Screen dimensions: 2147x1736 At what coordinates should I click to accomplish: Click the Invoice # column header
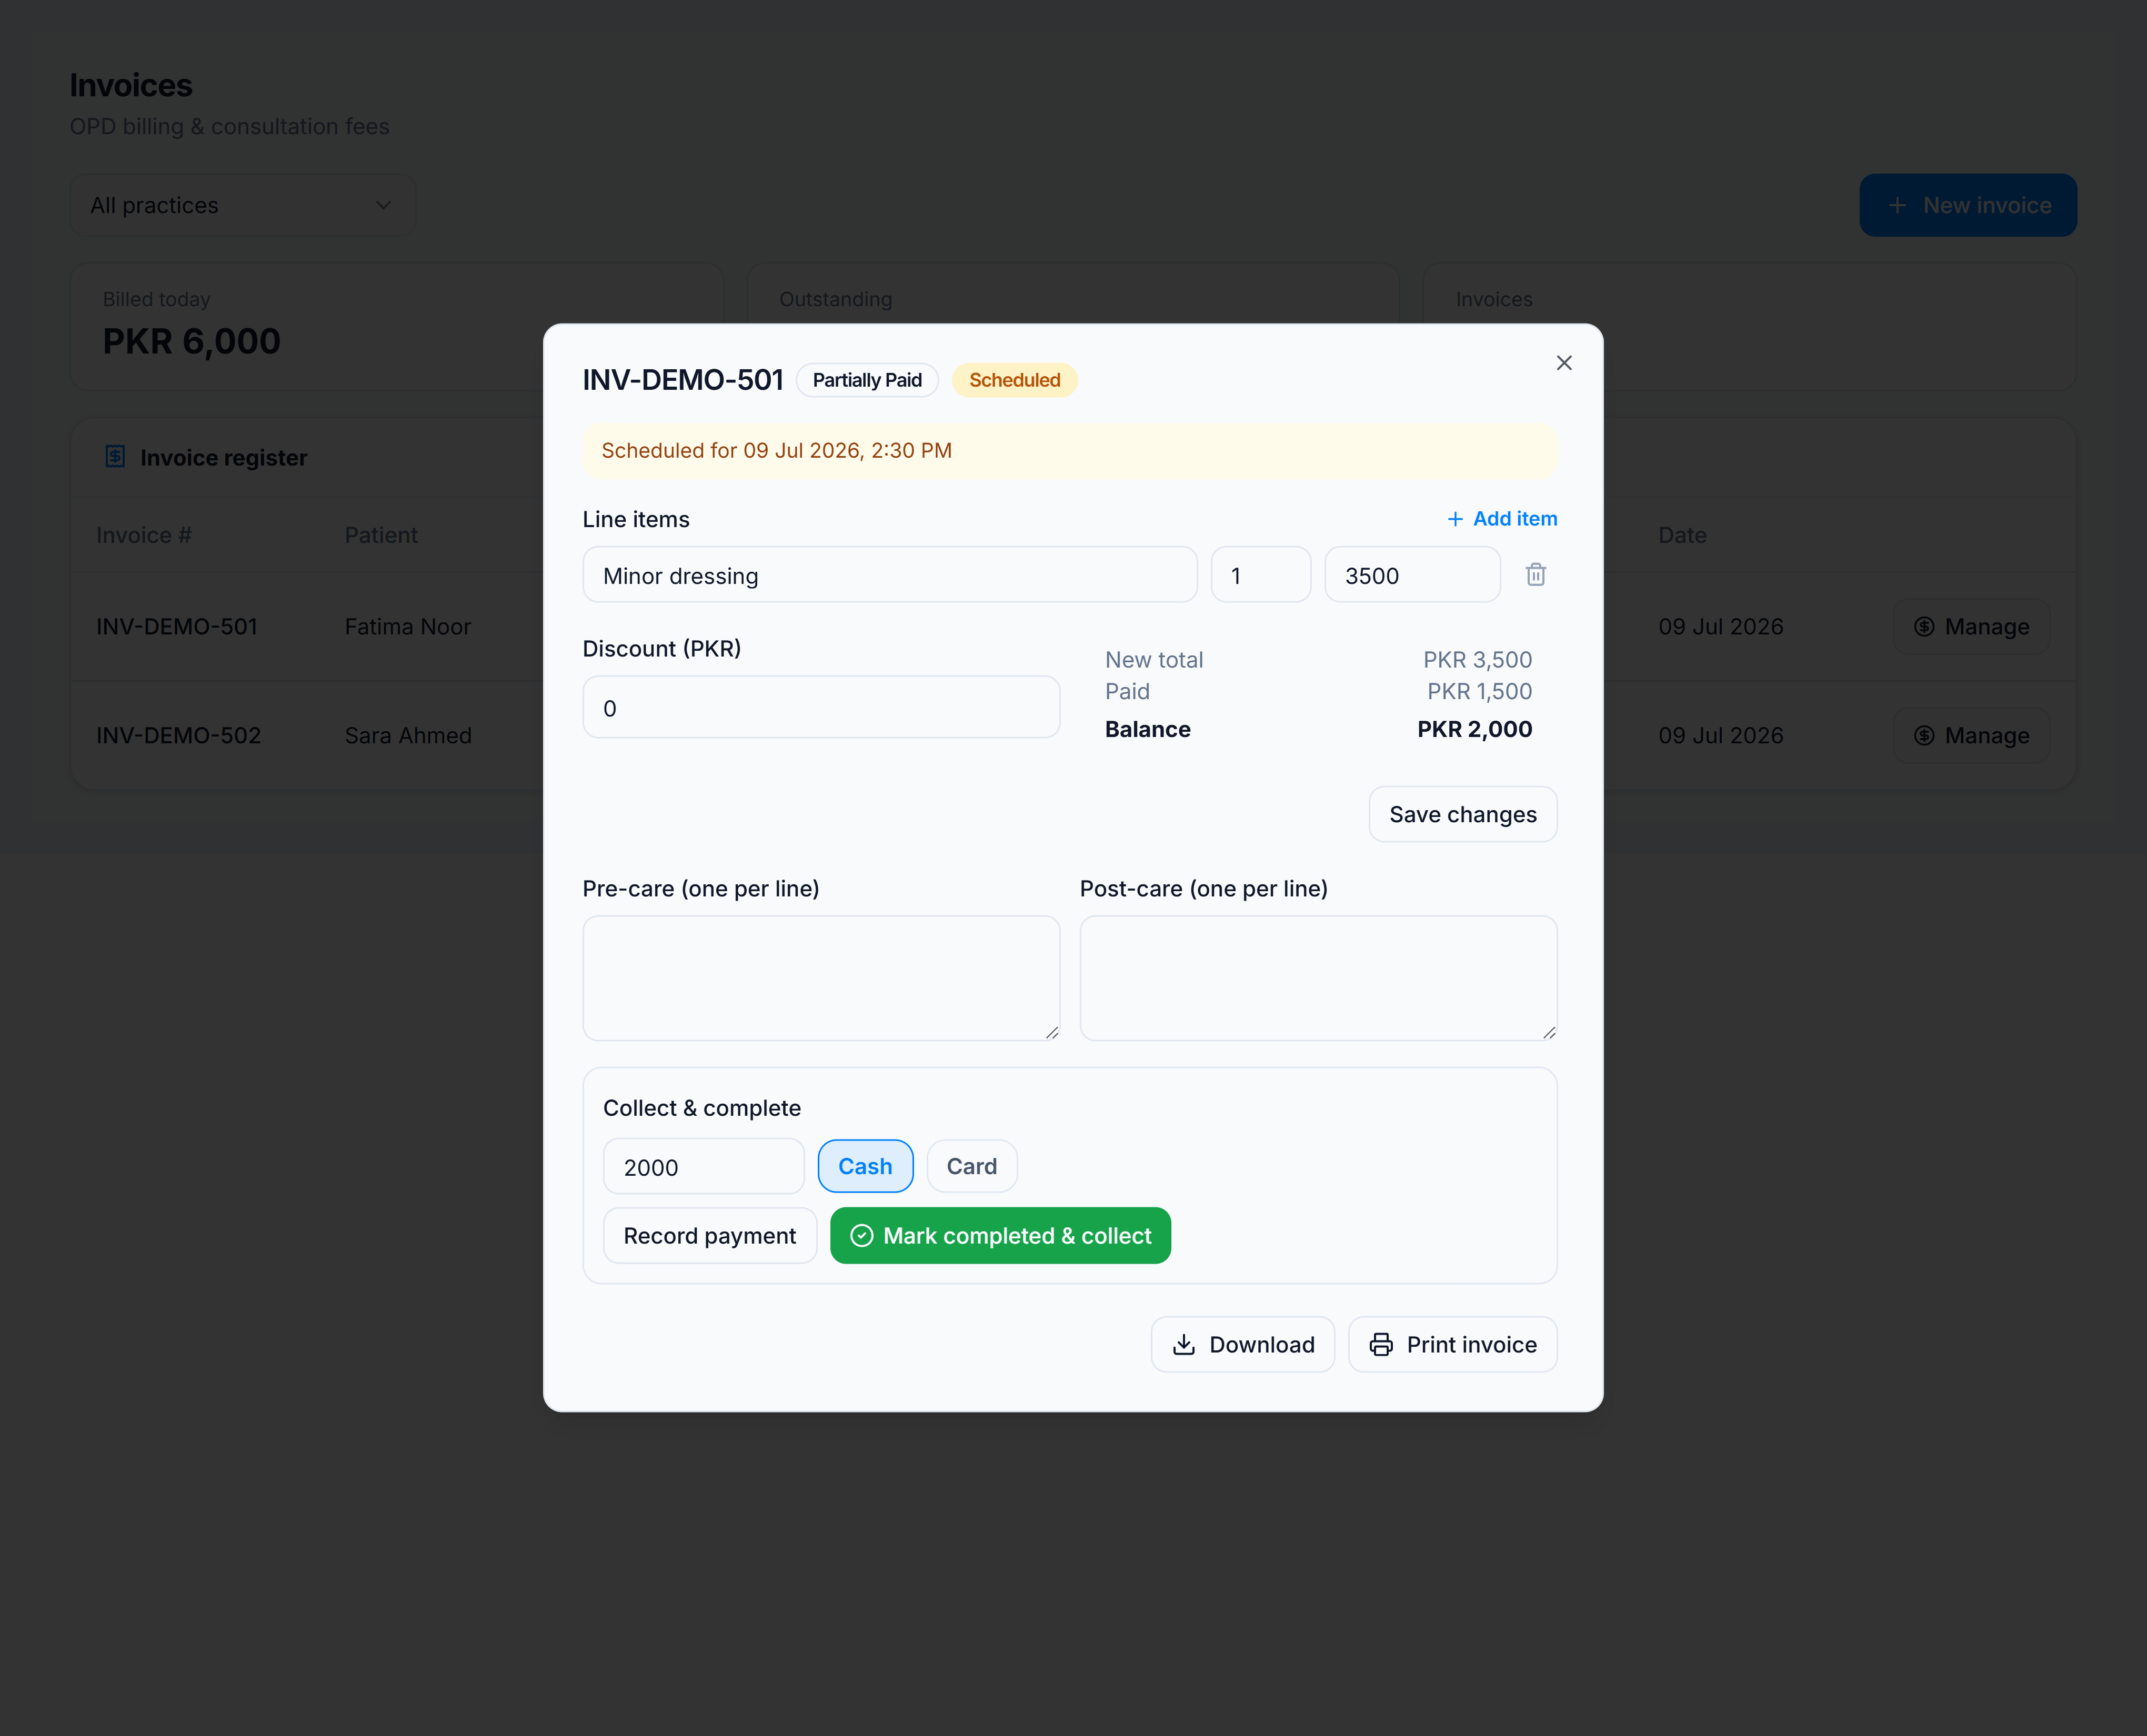pyautogui.click(x=143, y=535)
